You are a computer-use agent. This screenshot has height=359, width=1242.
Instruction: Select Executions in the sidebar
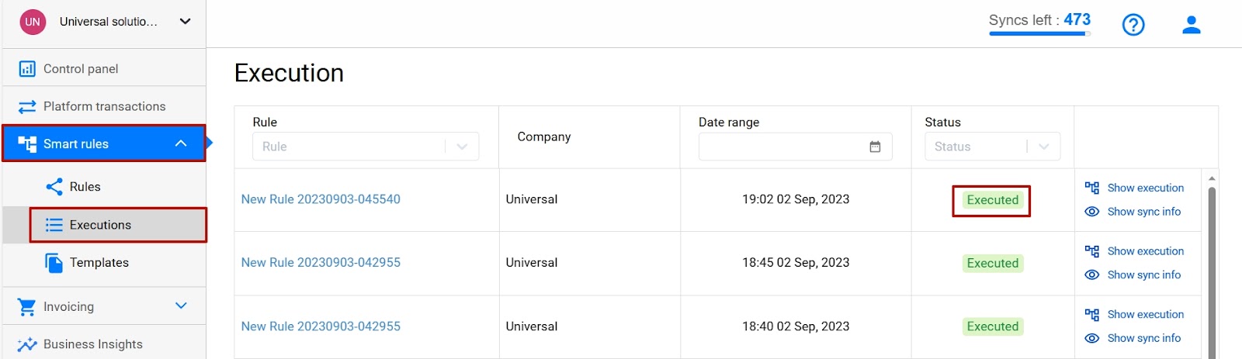pyautogui.click(x=100, y=225)
